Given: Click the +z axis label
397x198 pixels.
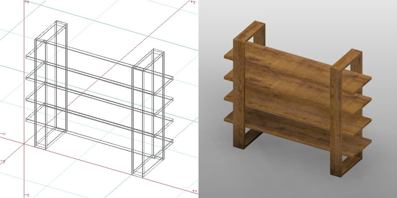Looking at the screenshot, I should (27, 2).
